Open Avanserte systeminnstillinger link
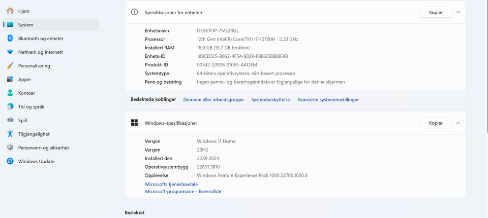Viewport: 488px width, 218px height. [x=328, y=100]
